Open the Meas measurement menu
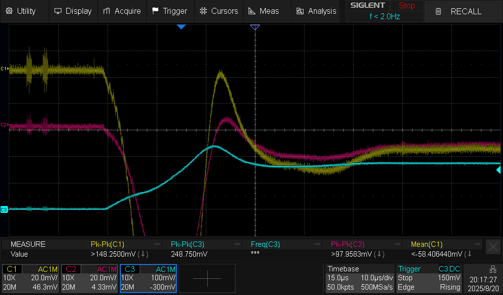Screen dimensions: 503x295 (264, 11)
